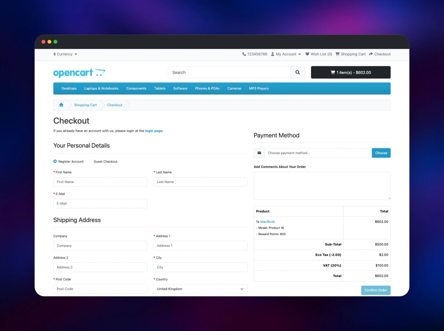
Task: Click the Choose payment button
Action: (x=381, y=153)
